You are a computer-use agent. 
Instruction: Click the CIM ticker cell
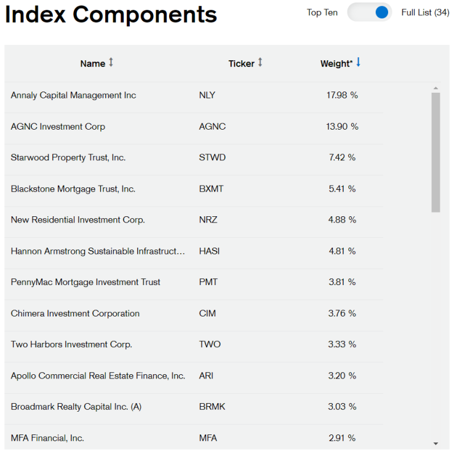click(x=207, y=313)
